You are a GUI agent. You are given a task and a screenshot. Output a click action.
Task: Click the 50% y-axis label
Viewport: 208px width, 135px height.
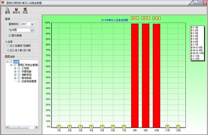tap(48, 77)
